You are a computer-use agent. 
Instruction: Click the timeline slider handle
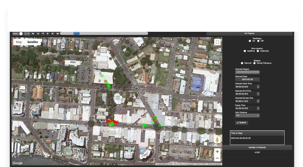tap(76, 33)
